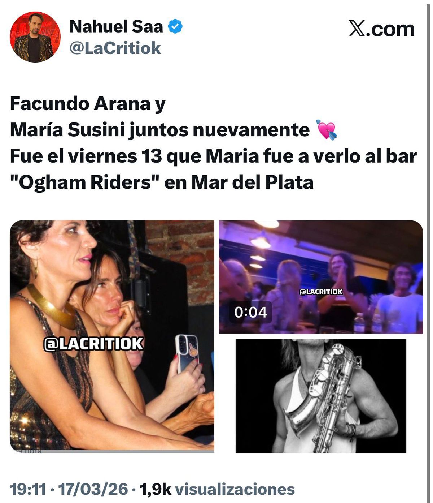Select the "Ogham Riders" text in tweet
433x503 pixels.
[85, 182]
